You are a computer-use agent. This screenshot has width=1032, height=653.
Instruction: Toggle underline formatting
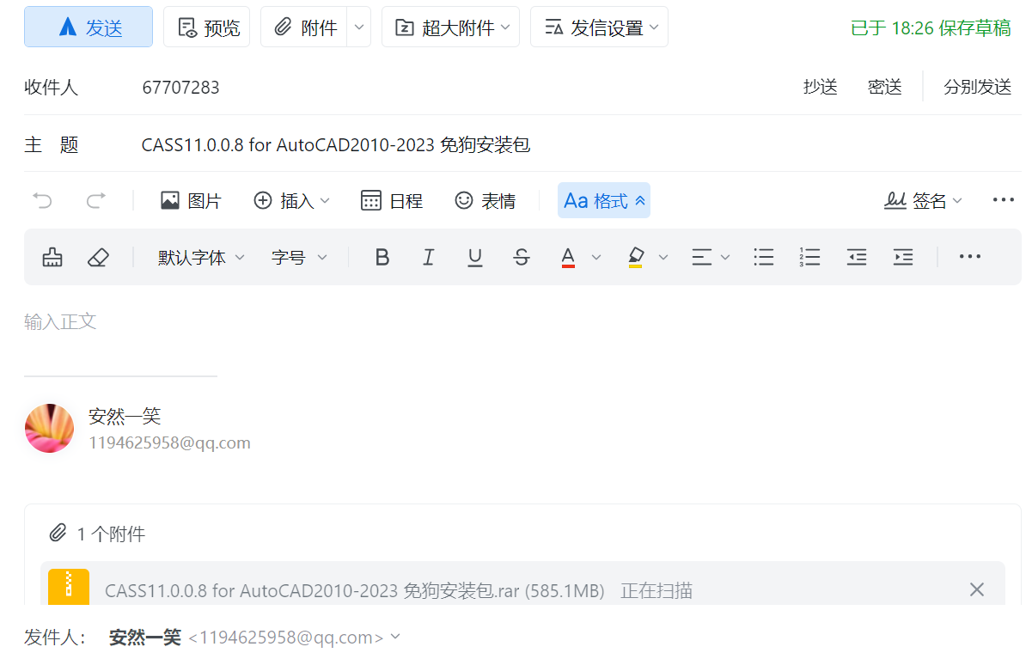pos(474,257)
